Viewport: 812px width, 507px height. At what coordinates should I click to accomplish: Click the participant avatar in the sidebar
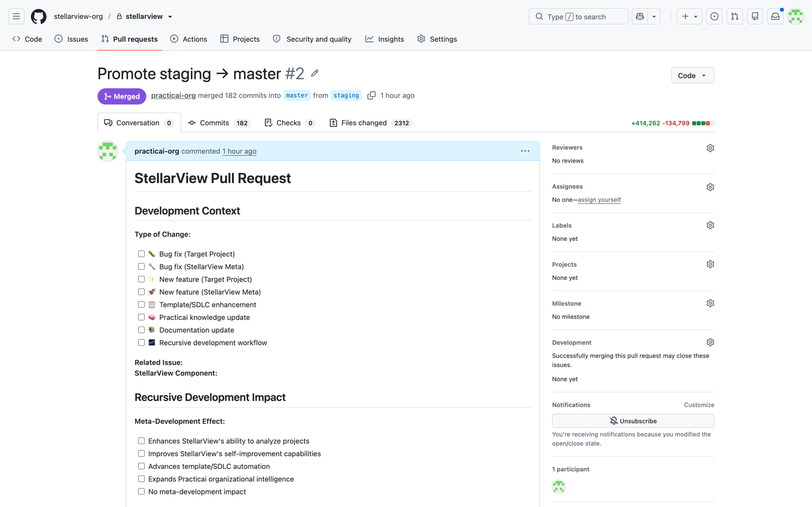(559, 487)
